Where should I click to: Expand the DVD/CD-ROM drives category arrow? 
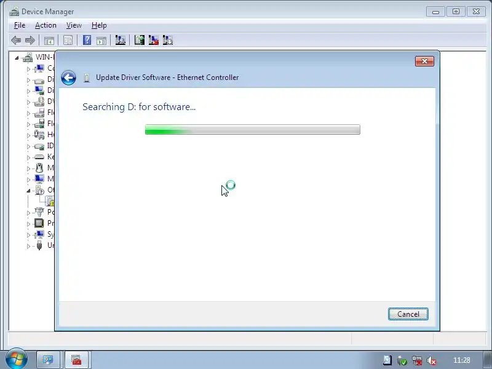(28, 102)
